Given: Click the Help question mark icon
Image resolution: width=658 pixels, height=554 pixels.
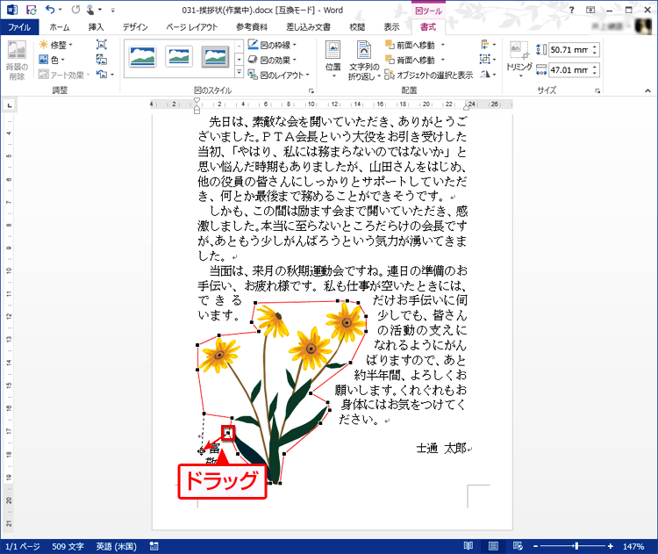Looking at the screenshot, I should (571, 10).
